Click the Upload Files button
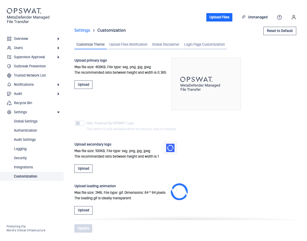The width and height of the screenshot is (307, 241). click(x=219, y=17)
